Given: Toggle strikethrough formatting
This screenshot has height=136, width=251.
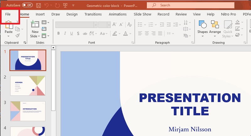Looking at the screenshot, I should [x=85, y=34].
